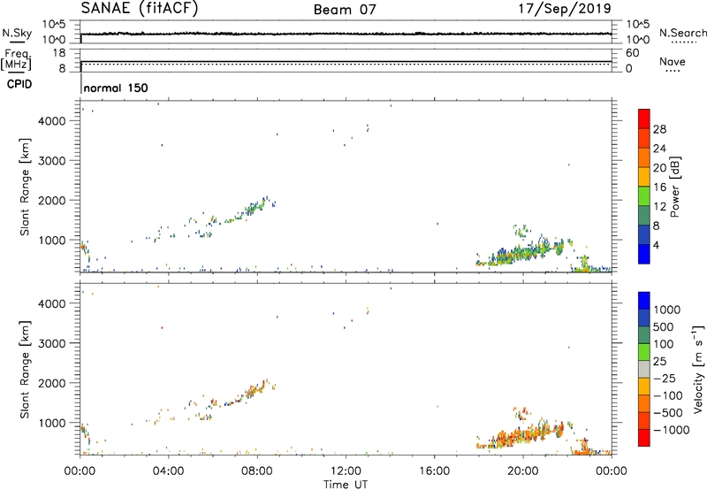Click the "4" value on Power color bar
The image size is (707, 490).
point(656,245)
